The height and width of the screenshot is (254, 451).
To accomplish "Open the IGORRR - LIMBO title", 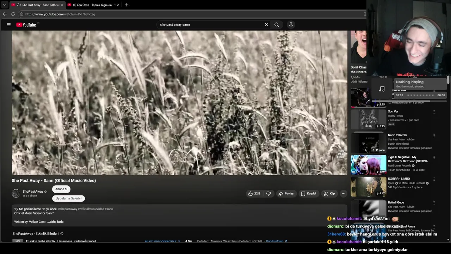I will tap(399, 179).
